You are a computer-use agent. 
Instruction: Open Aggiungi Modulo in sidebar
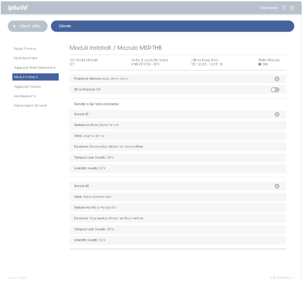(28, 86)
